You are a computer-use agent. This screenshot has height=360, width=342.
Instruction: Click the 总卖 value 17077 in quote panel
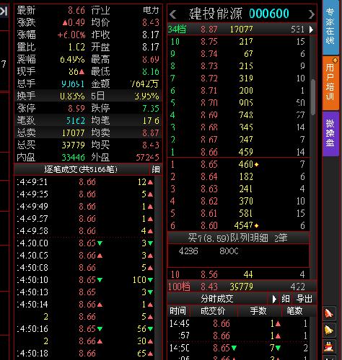tap(73, 133)
